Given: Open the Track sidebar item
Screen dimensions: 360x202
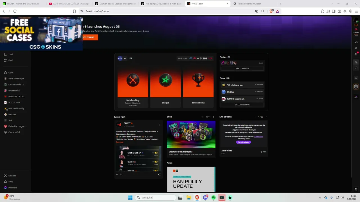Looking at the screenshot, I should pyautogui.click(x=9, y=54).
